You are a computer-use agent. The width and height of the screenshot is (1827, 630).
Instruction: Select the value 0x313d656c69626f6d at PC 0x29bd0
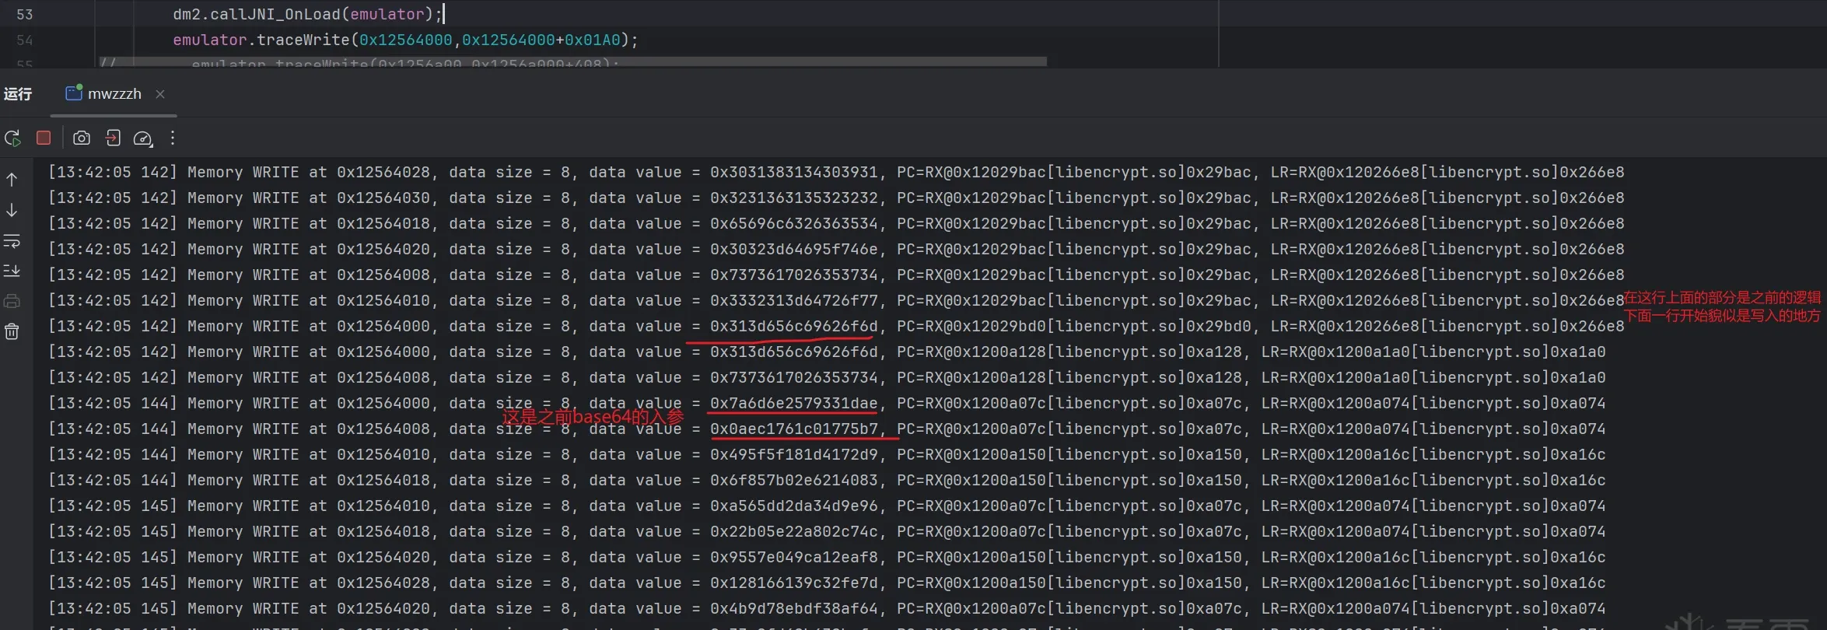pos(793,326)
